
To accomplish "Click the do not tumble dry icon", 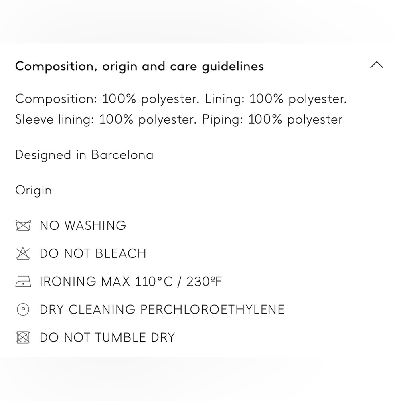I will [23, 337].
